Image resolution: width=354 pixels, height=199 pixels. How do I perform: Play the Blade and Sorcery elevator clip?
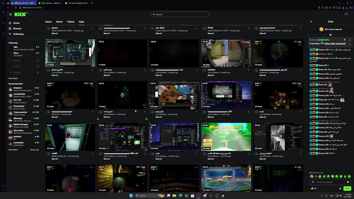(x=70, y=137)
